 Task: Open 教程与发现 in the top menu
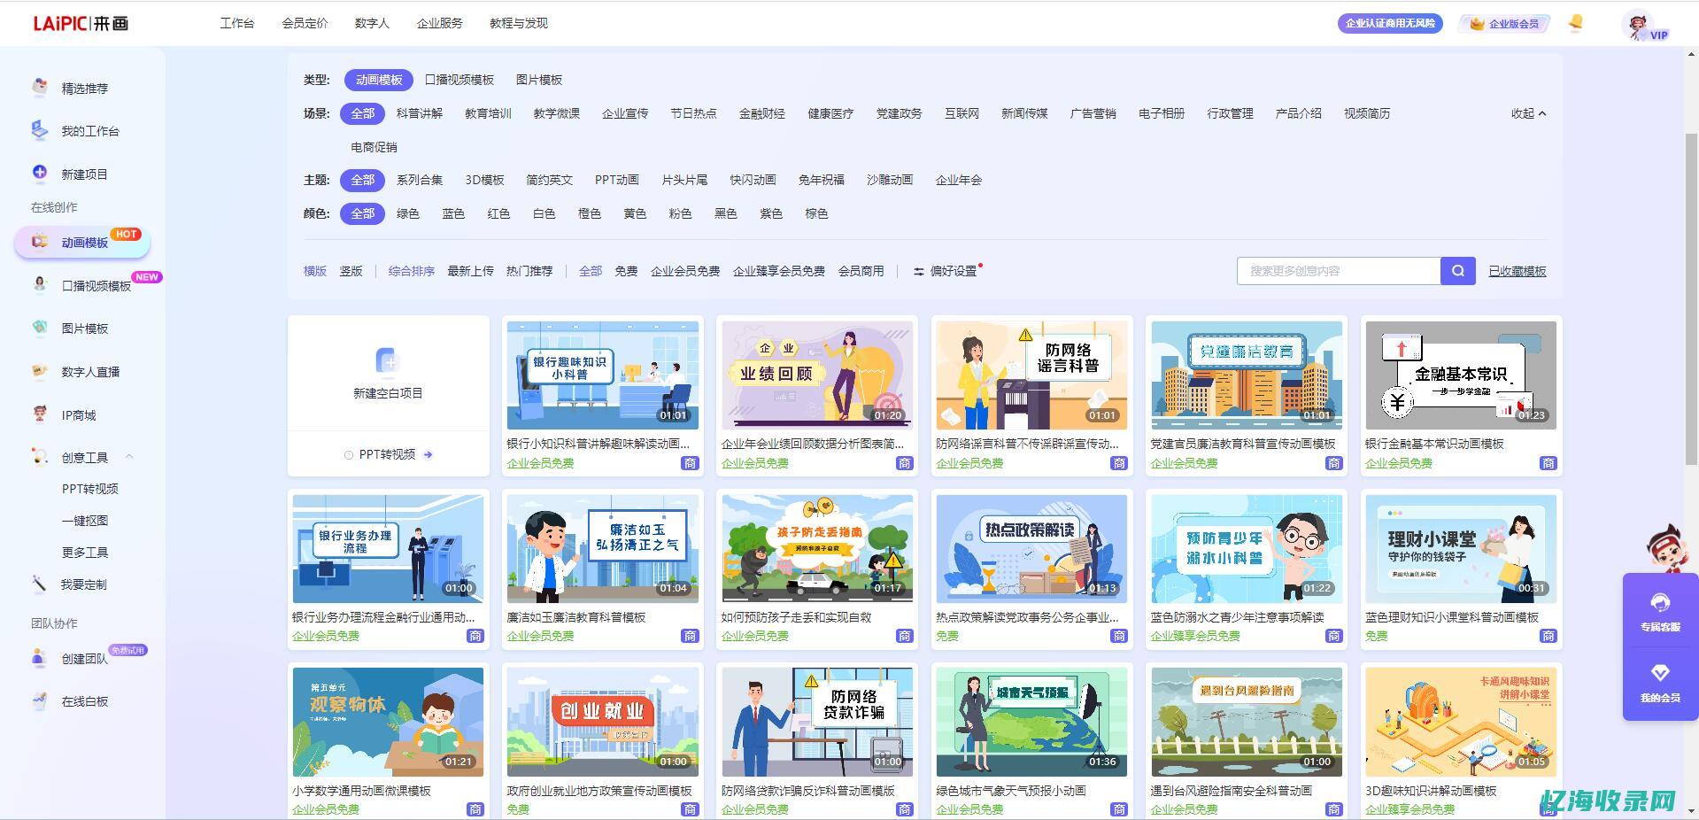click(x=517, y=23)
